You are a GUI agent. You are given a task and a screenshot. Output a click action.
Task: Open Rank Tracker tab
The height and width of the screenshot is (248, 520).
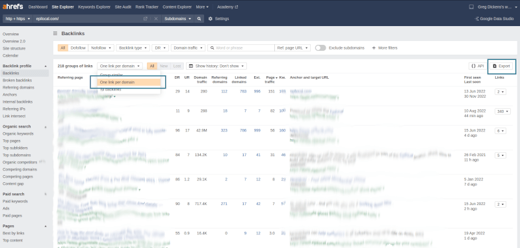[147, 7]
